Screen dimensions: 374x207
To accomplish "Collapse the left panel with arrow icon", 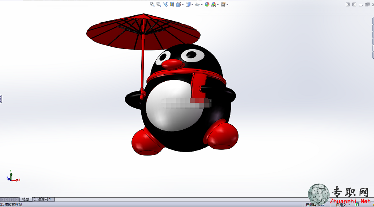I will 348,4.
